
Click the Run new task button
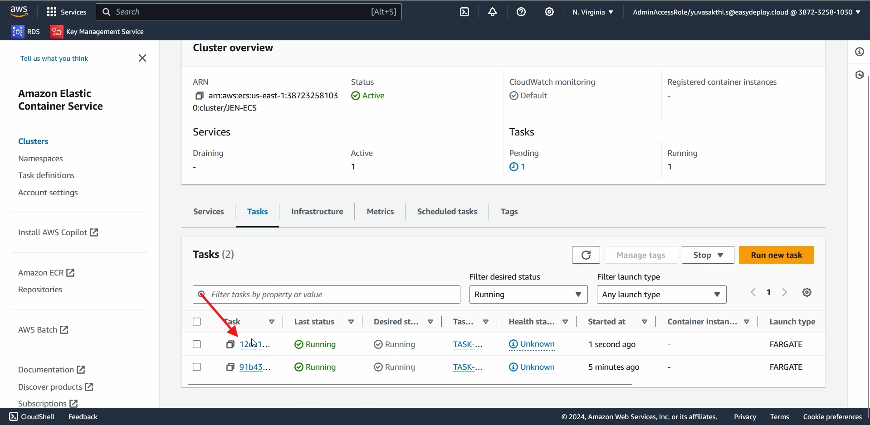776,255
